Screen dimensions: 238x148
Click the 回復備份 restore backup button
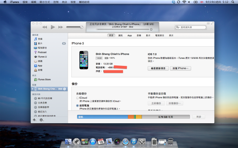pos(175,103)
